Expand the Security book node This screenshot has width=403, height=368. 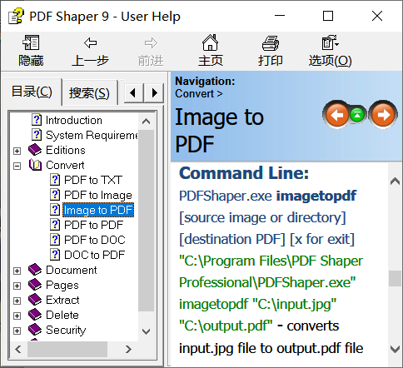pos(17,331)
